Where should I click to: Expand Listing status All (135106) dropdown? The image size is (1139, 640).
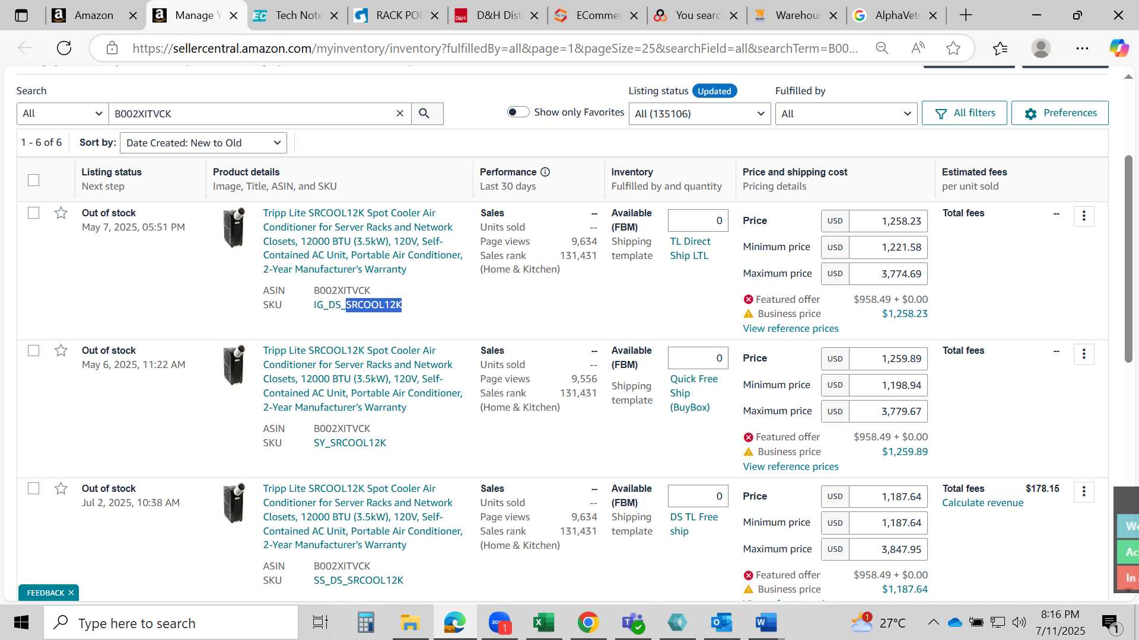tap(699, 113)
